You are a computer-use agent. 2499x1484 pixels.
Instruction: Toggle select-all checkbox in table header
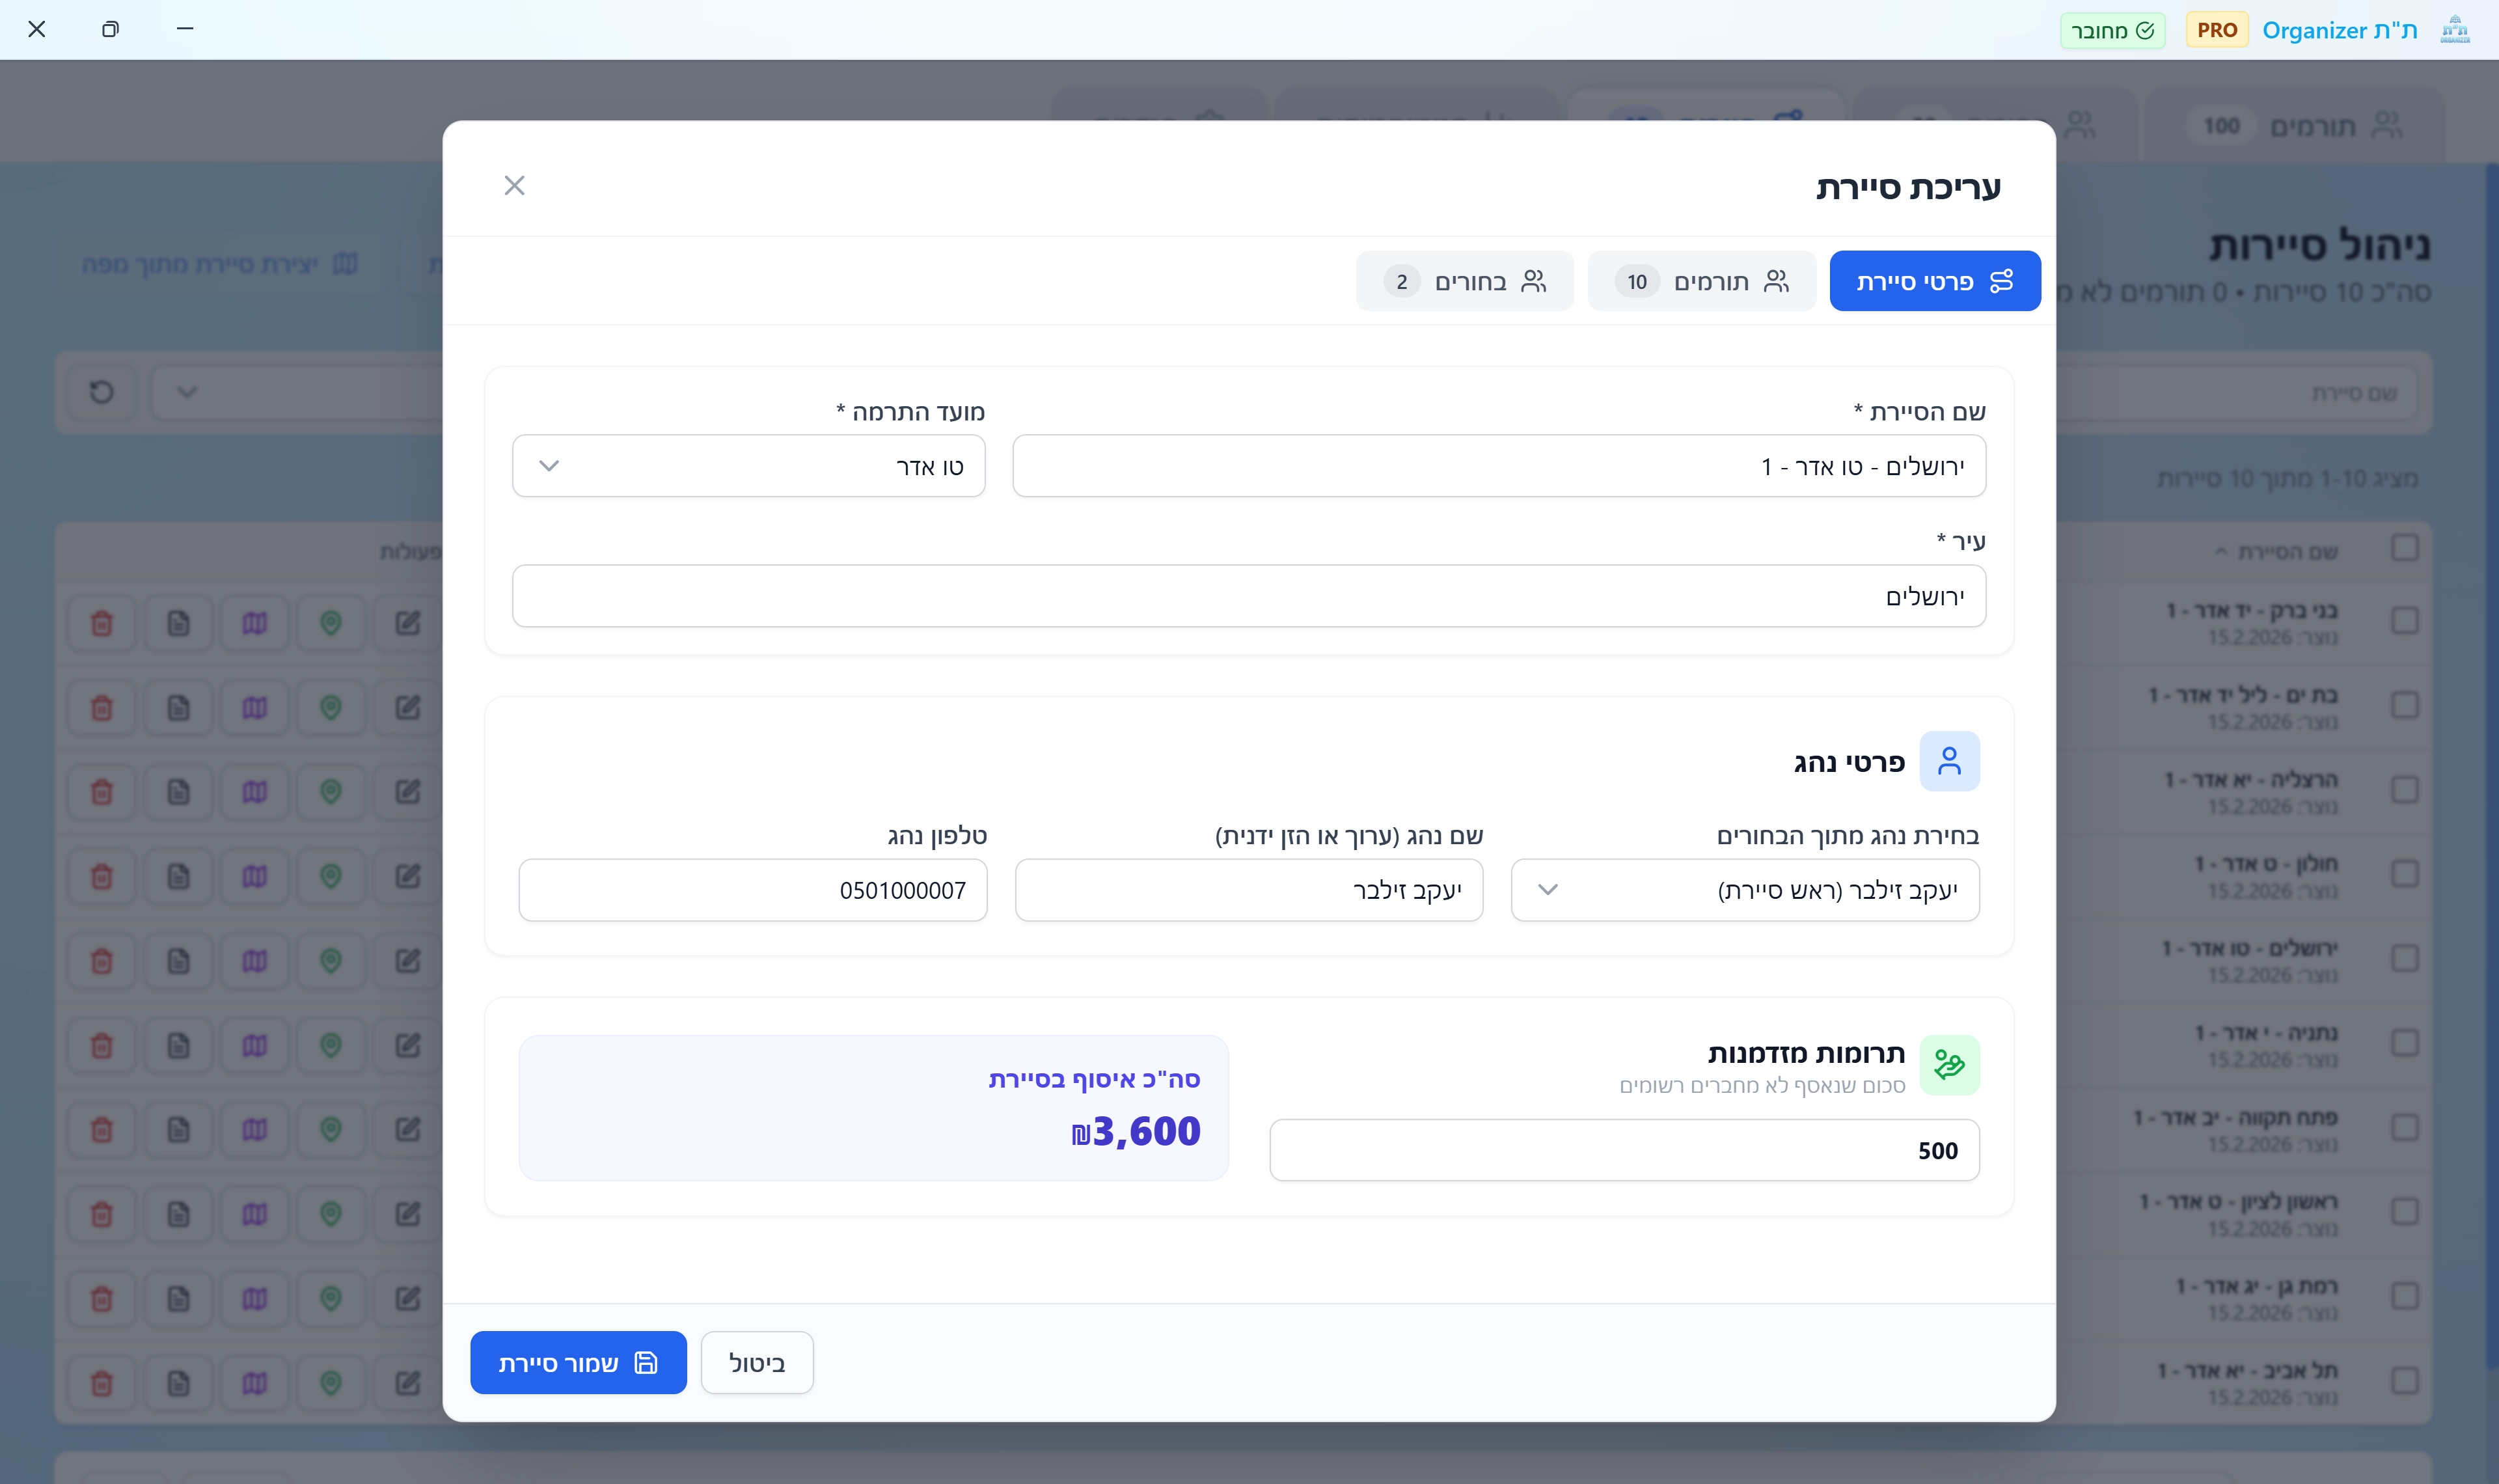click(2404, 547)
